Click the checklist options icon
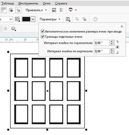Image resolution: width=129 pixels, height=135 pixels. [61, 10]
